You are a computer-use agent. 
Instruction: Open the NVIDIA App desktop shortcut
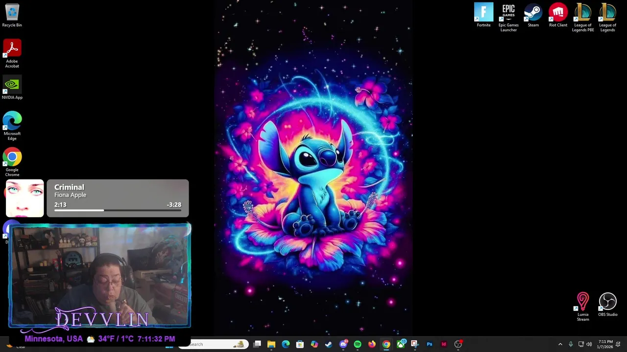point(12,88)
